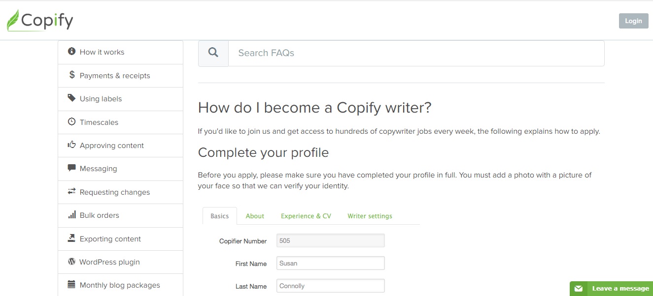Click the info icon beside How it works

(x=72, y=52)
